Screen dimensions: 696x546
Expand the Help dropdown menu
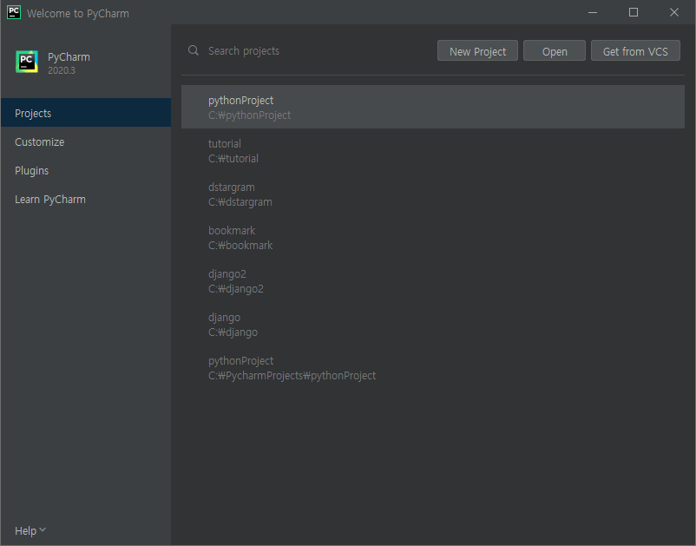coord(30,530)
